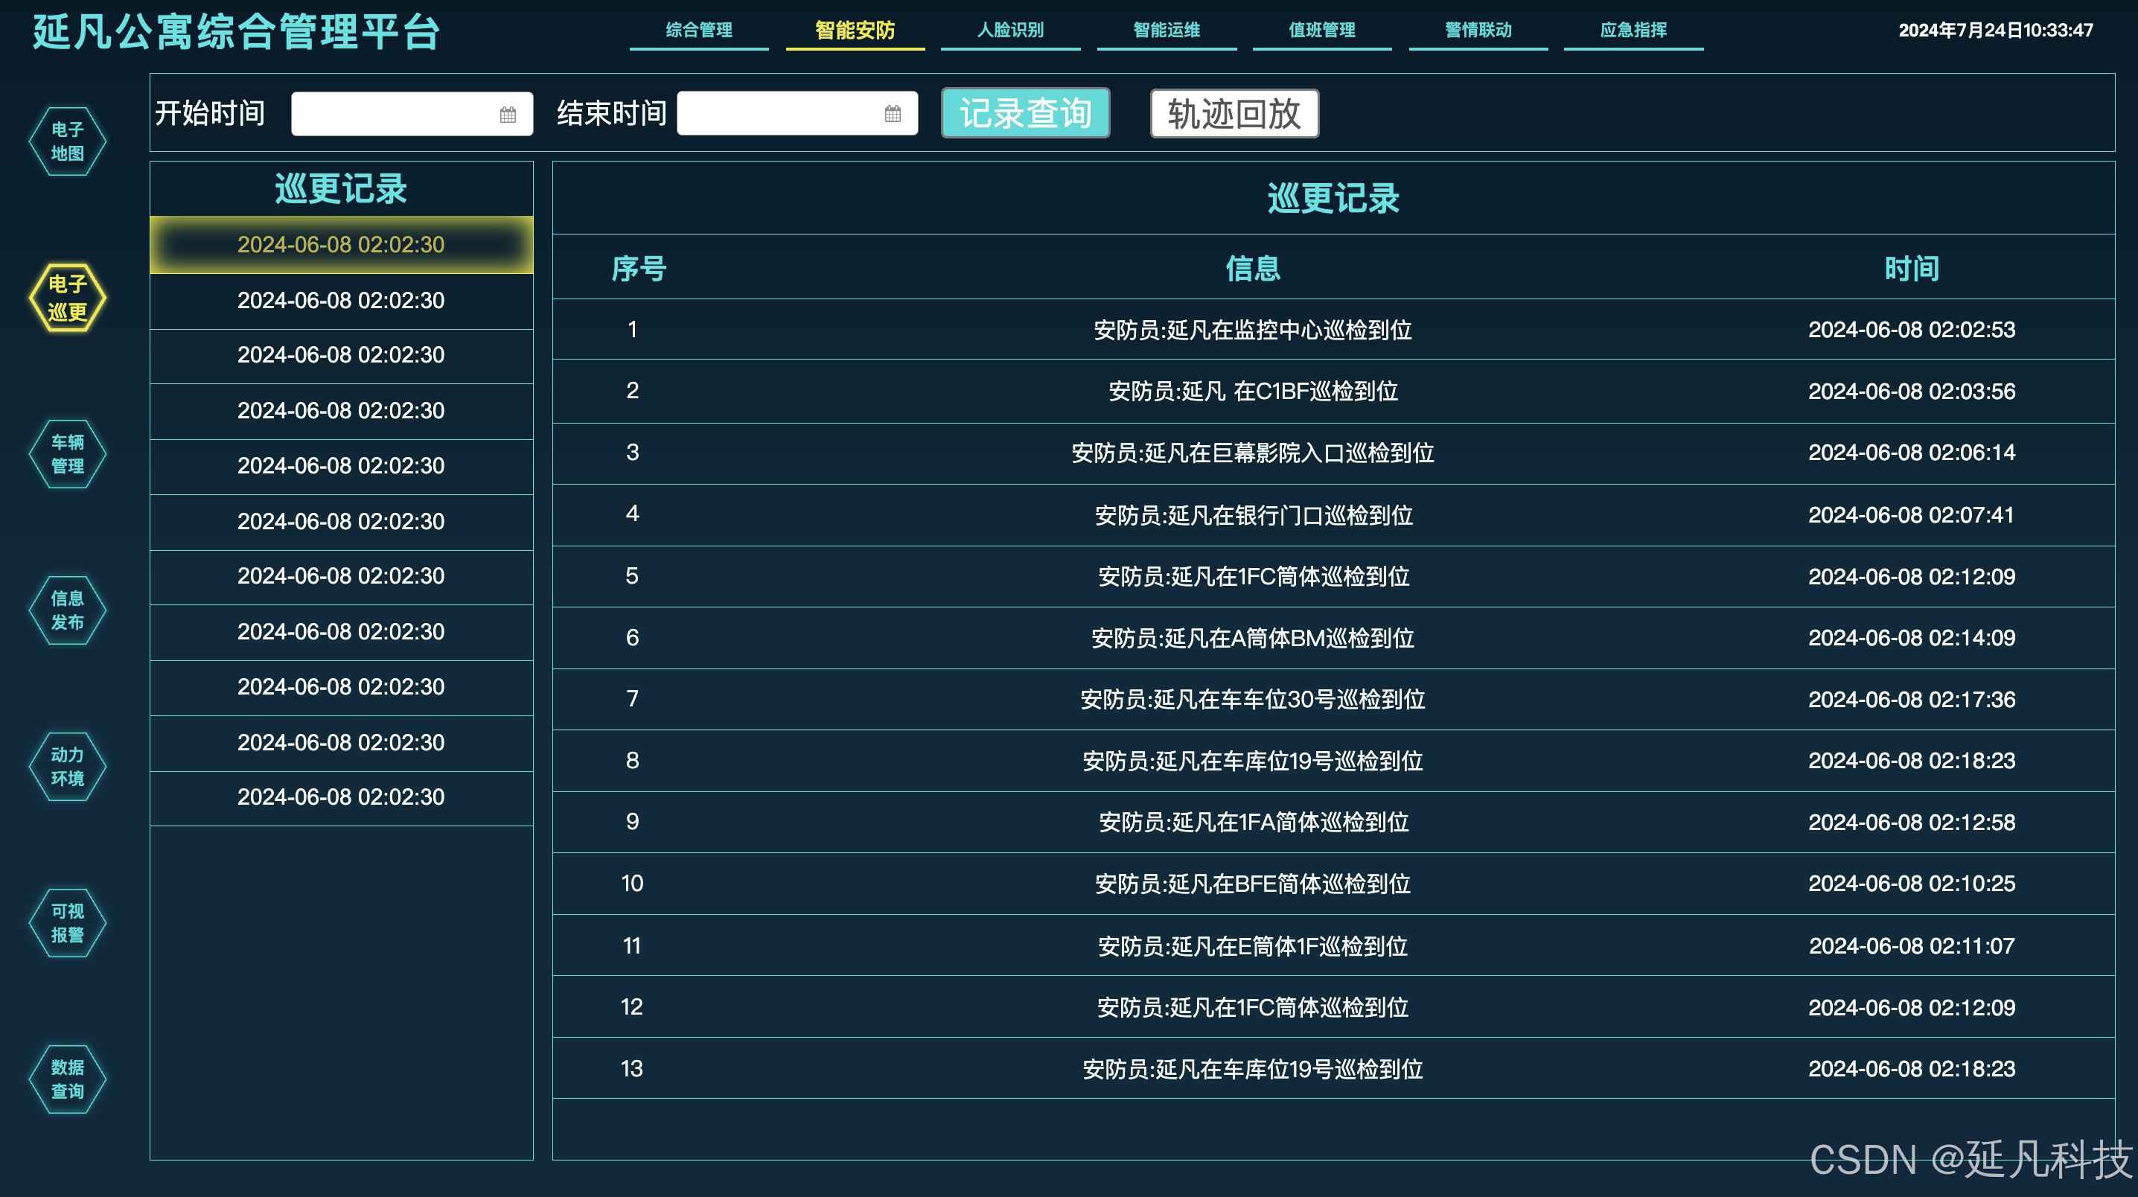Click sequence number 5 in the table

(x=631, y=576)
